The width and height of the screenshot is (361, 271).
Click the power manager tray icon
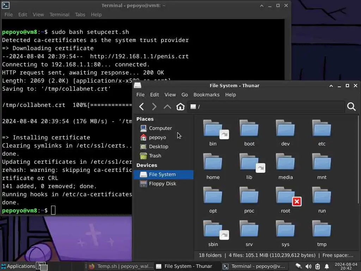click(x=318, y=266)
